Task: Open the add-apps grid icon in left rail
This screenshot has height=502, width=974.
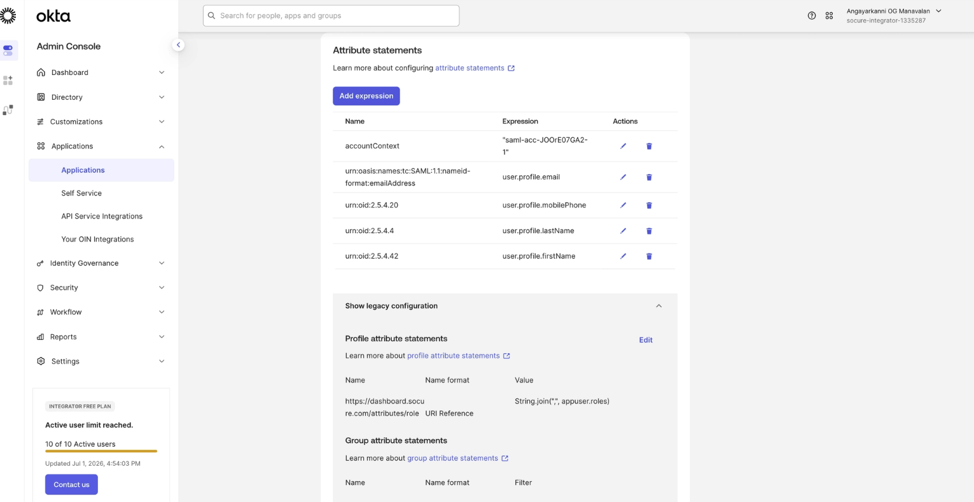Action: [8, 80]
